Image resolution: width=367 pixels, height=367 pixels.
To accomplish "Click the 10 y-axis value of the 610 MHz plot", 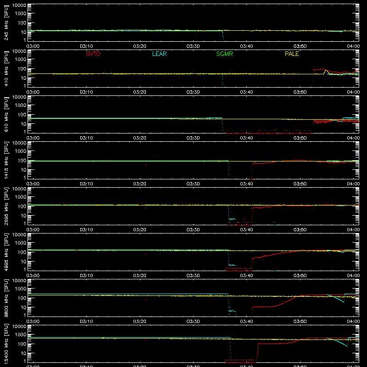I will [23, 124].
